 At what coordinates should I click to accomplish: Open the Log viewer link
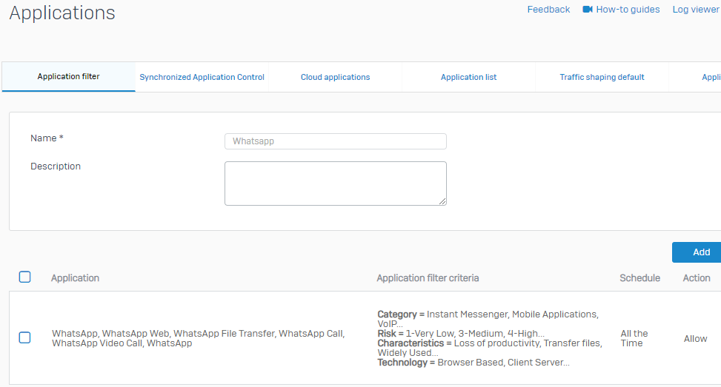click(696, 9)
